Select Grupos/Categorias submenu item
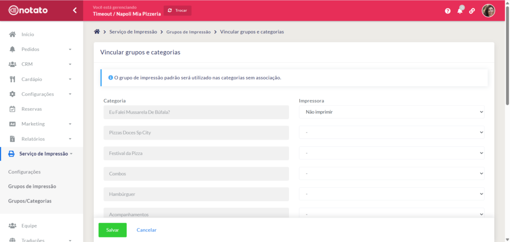 (29, 201)
